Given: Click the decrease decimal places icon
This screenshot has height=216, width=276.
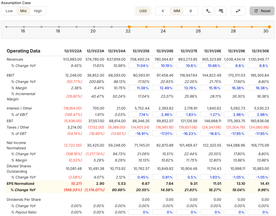Looking at the screenshot, I should pos(208,11).
